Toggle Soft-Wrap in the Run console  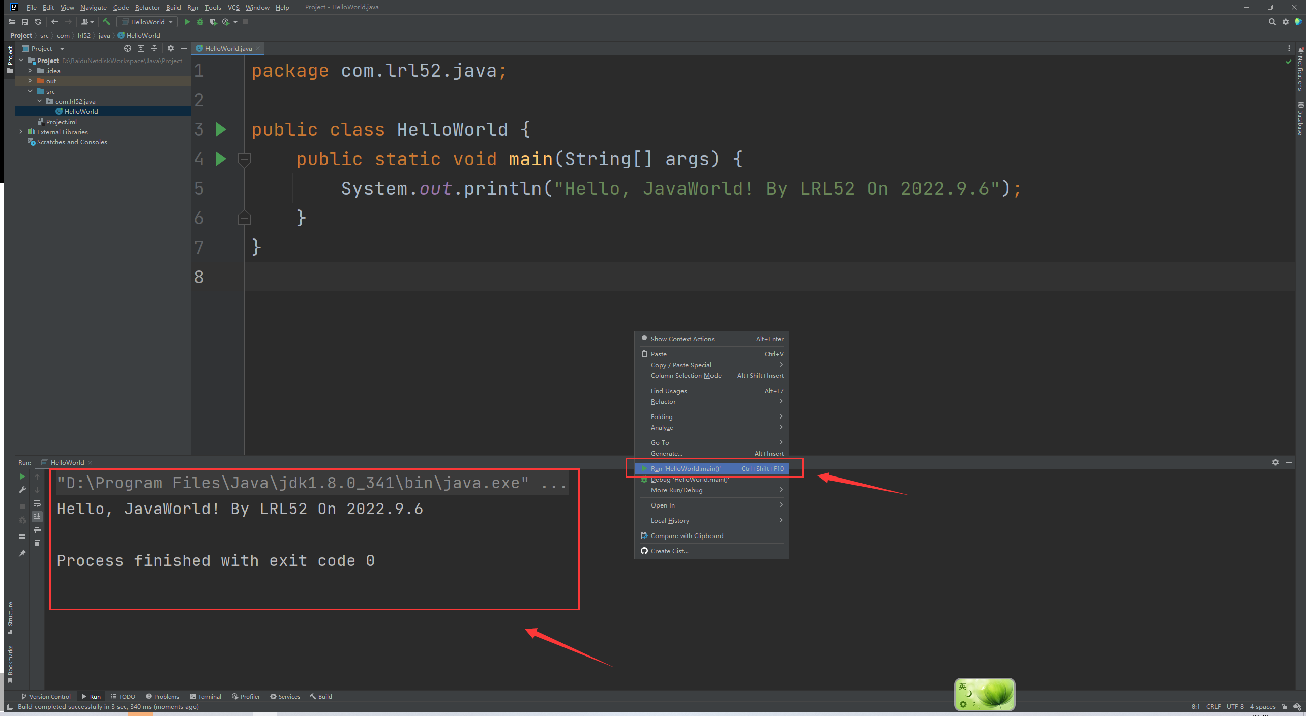[x=37, y=503]
